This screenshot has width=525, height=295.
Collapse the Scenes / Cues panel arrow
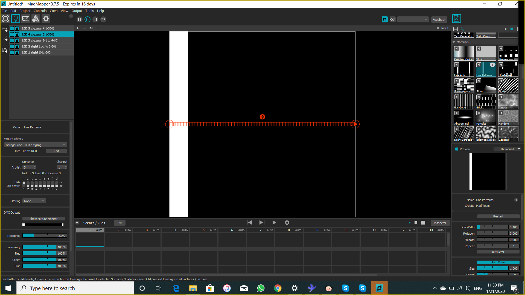77,223
